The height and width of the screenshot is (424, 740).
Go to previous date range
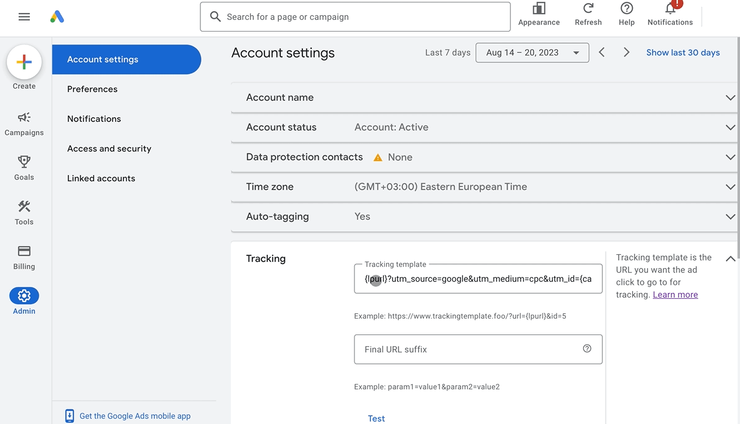coord(602,52)
